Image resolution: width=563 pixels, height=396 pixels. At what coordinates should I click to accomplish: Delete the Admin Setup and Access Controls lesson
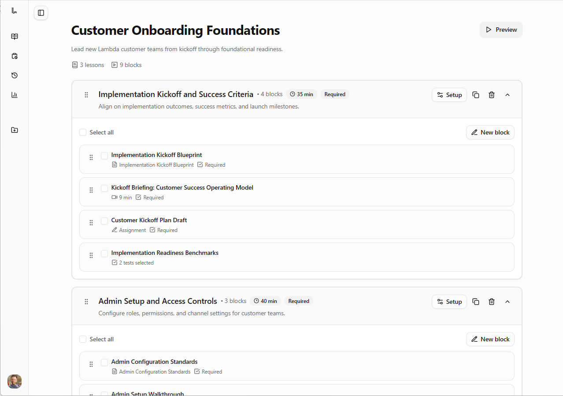[x=492, y=302]
